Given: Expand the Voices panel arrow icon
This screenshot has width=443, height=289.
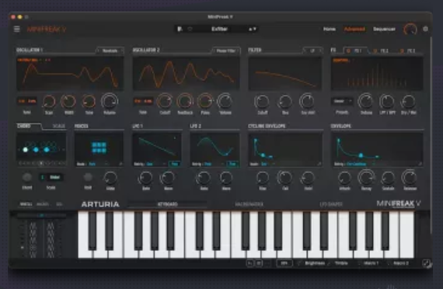Looking at the screenshot, I should pos(121,164).
